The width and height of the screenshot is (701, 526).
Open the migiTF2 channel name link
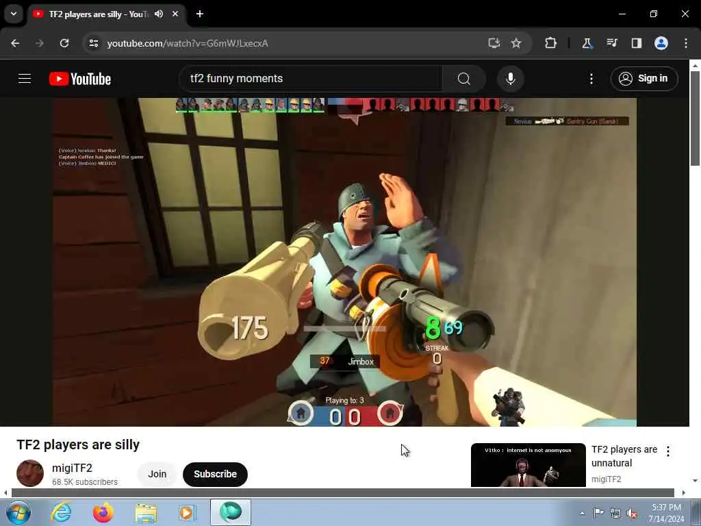72,468
